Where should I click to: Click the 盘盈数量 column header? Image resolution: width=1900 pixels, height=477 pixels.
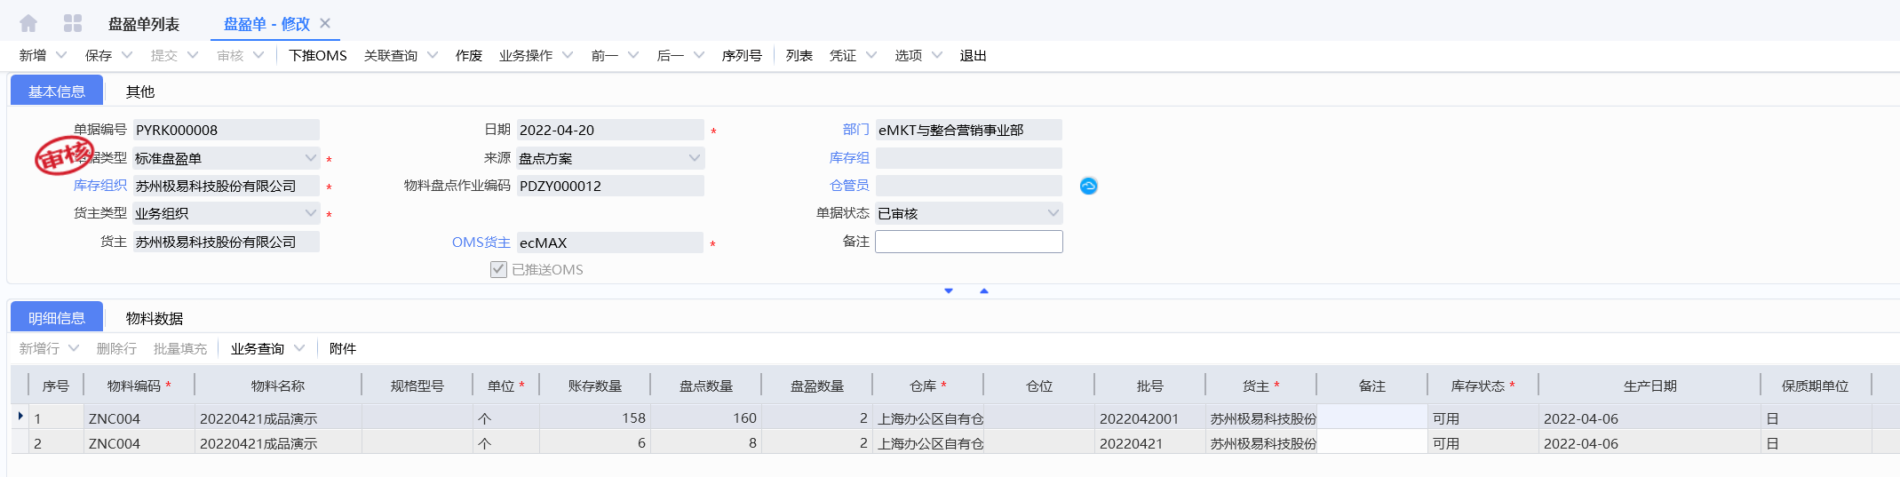pos(817,386)
